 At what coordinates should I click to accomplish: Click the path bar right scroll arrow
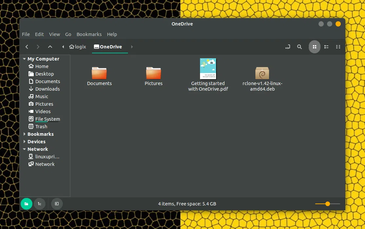[132, 47]
